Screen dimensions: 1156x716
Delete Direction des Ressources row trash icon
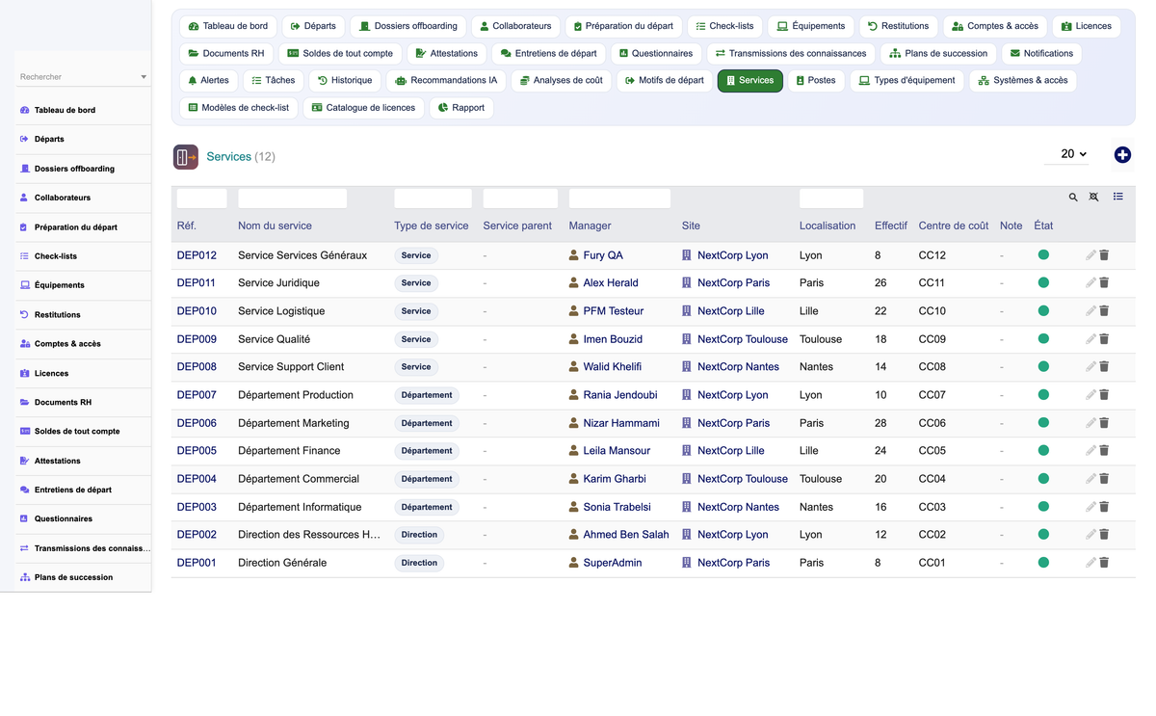tap(1104, 535)
